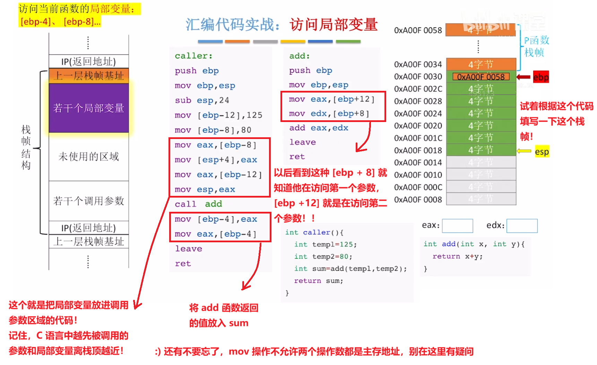The width and height of the screenshot is (597, 365).
Task: Select 'int add(int x, int y){'
Action: [x=474, y=244]
